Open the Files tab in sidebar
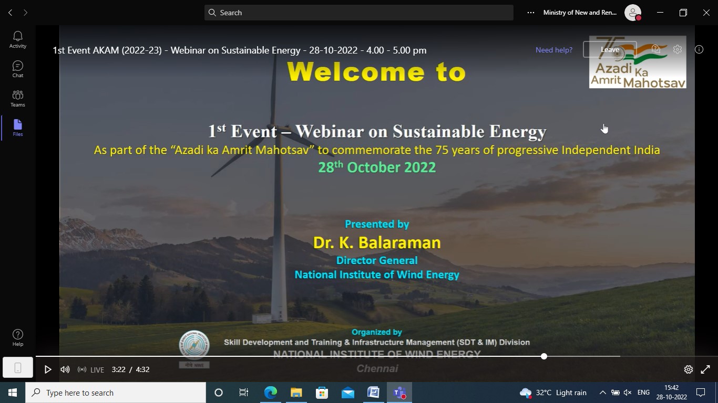Image resolution: width=718 pixels, height=403 pixels. coord(18,128)
